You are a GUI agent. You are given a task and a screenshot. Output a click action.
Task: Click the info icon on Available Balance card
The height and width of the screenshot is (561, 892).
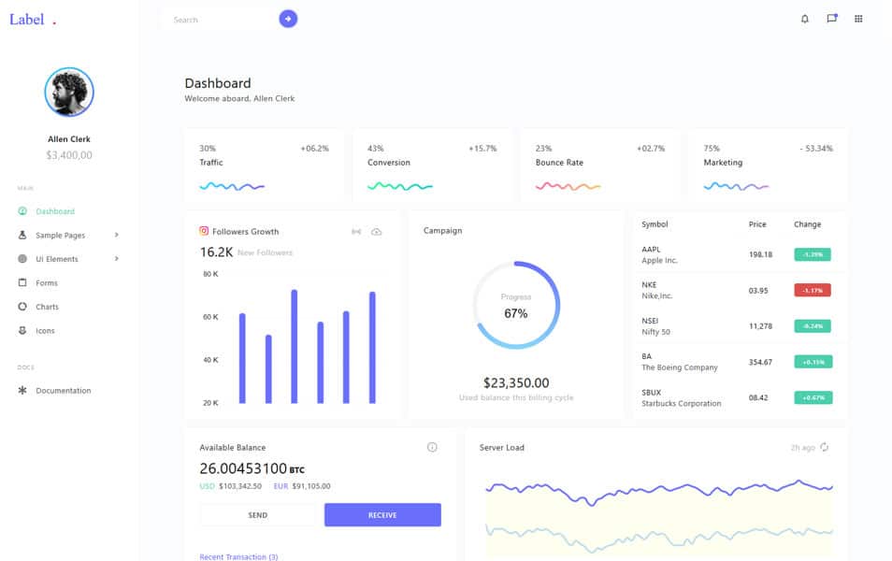pos(432,447)
